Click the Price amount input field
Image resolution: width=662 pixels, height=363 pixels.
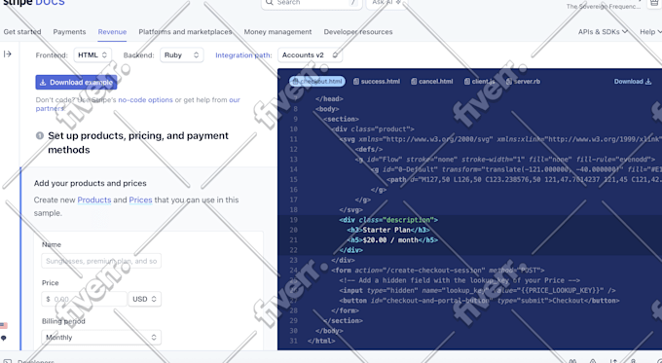84,299
